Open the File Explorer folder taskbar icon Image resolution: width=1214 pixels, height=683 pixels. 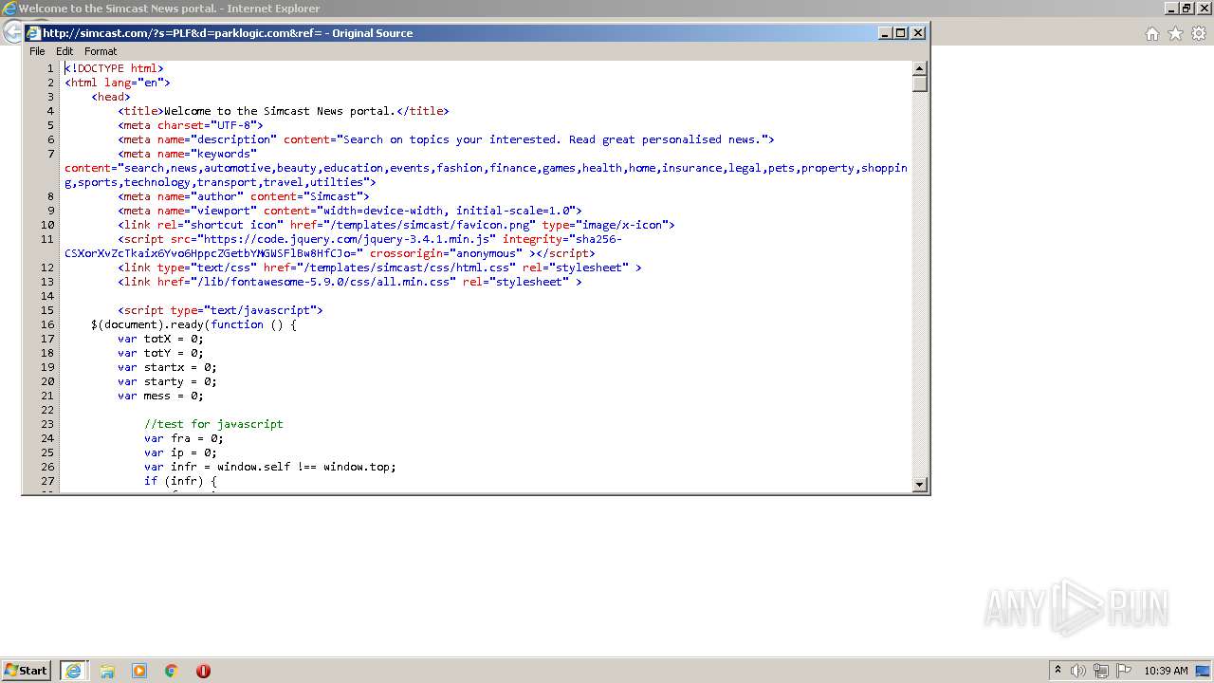[x=107, y=671]
